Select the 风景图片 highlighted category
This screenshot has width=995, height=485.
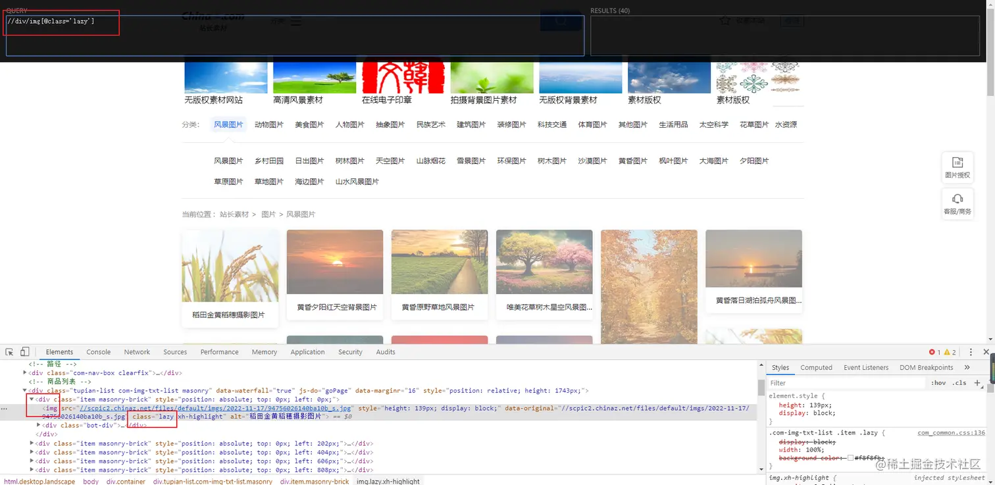(228, 124)
